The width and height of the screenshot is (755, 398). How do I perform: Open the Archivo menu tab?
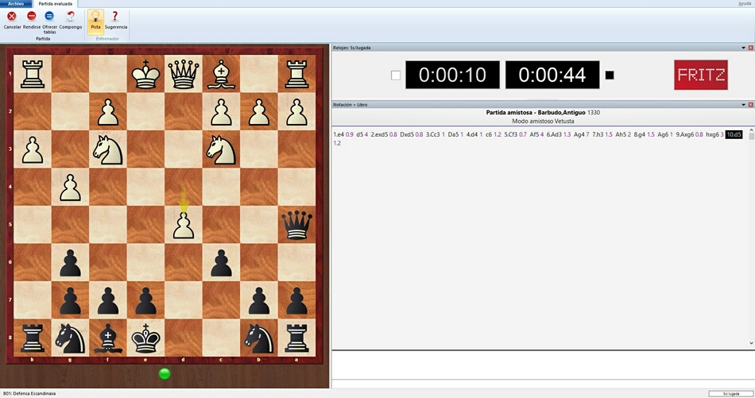pos(16,3)
